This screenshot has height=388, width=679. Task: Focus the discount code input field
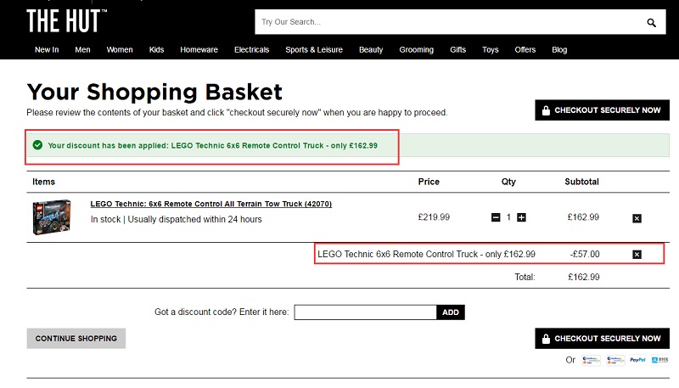coord(365,312)
